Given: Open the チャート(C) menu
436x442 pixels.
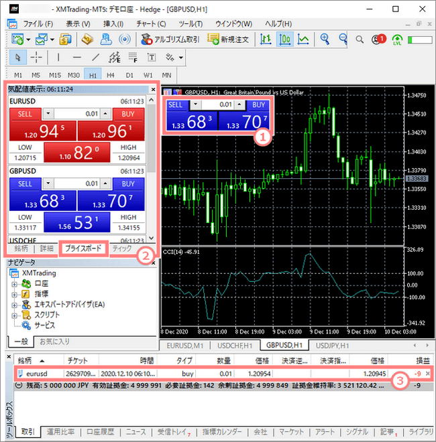Looking at the screenshot, I should tap(151, 24).
